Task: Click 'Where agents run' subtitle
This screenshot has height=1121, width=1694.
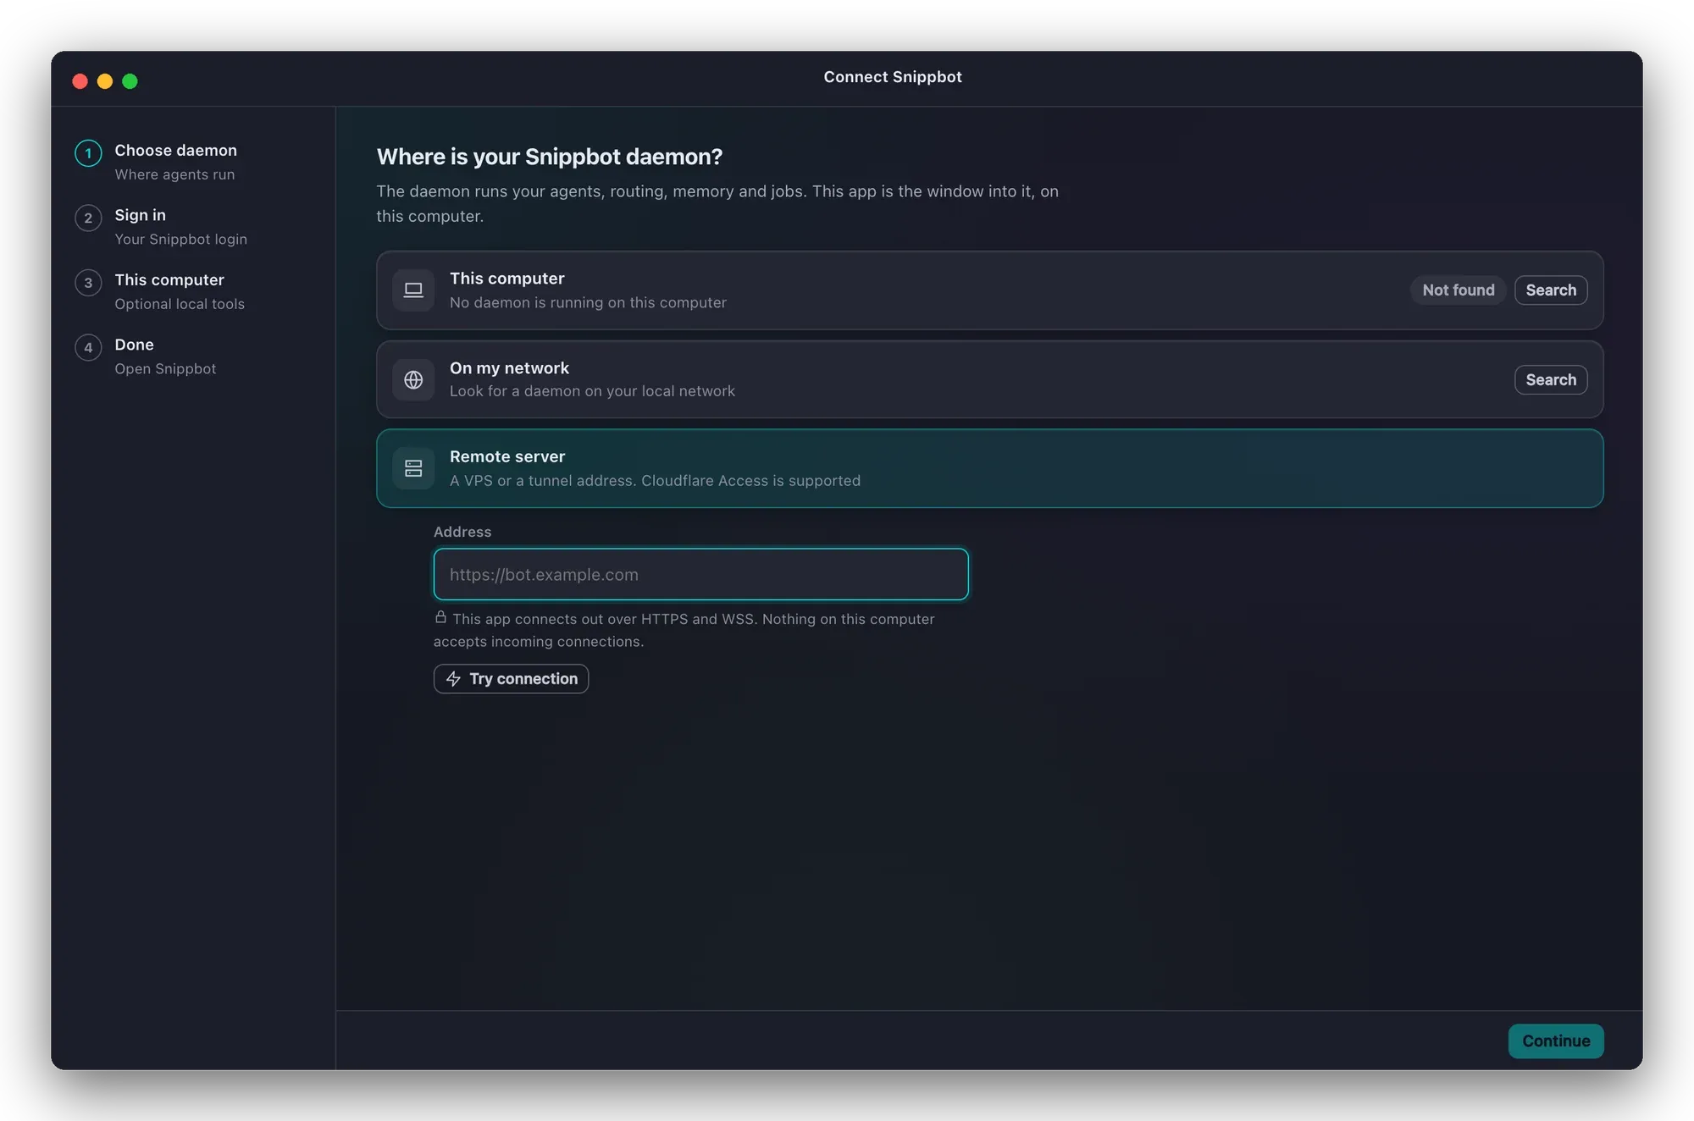Action: click(x=174, y=174)
